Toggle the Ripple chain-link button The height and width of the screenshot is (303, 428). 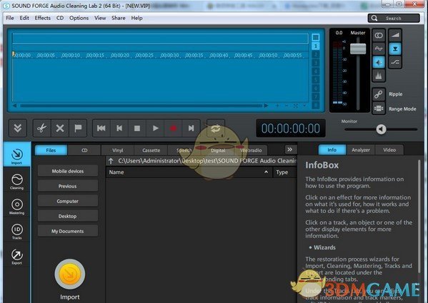tap(379, 94)
